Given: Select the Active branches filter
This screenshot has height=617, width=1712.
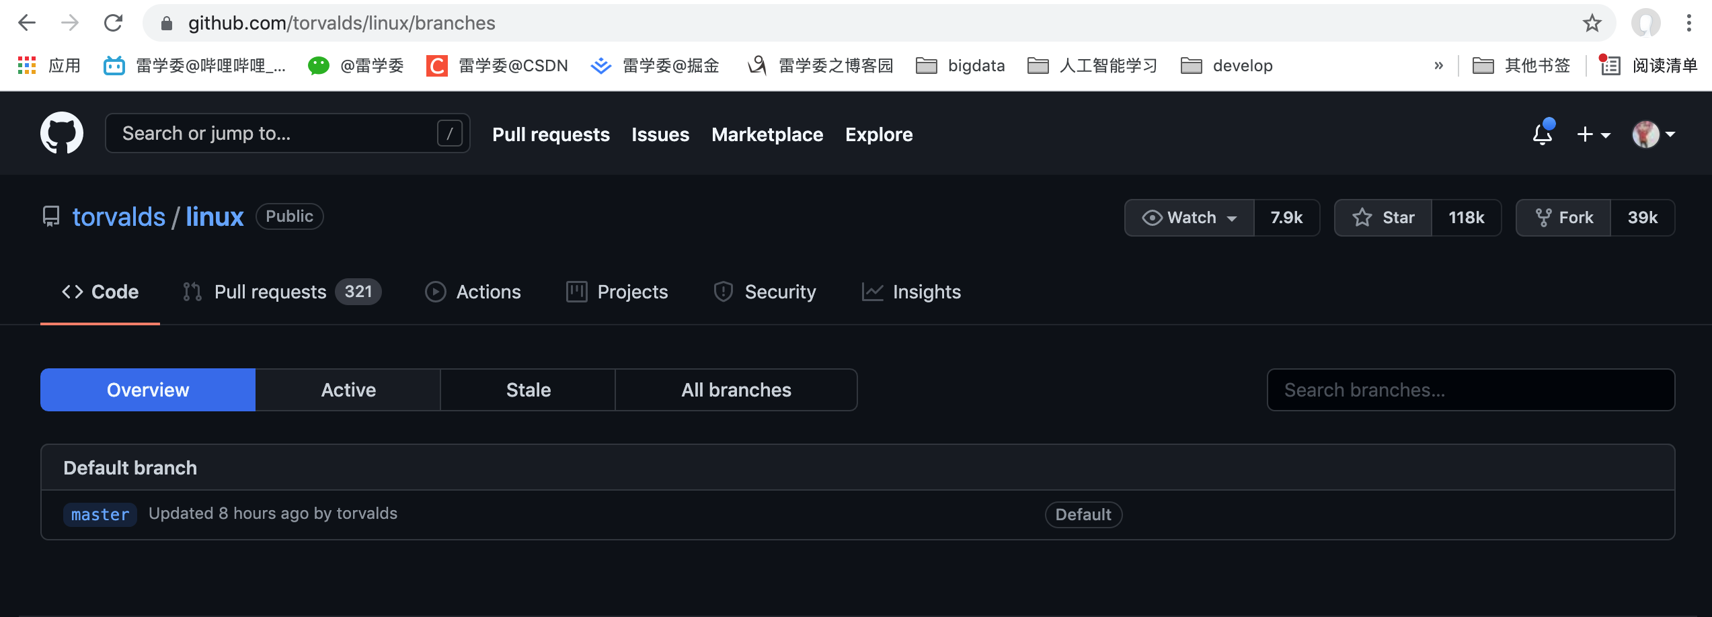Looking at the screenshot, I should coord(348,390).
